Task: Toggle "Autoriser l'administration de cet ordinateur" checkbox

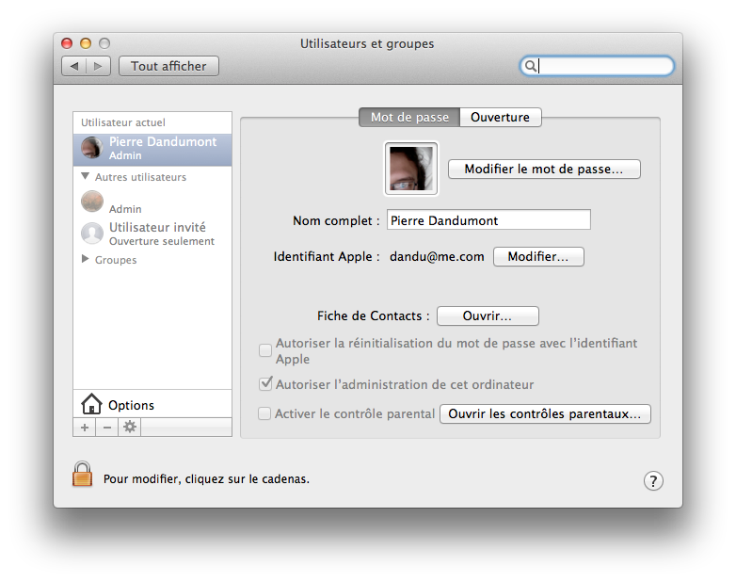Action: pyautogui.click(x=265, y=384)
